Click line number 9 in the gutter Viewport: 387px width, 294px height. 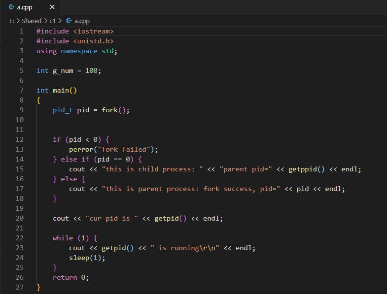(x=22, y=110)
